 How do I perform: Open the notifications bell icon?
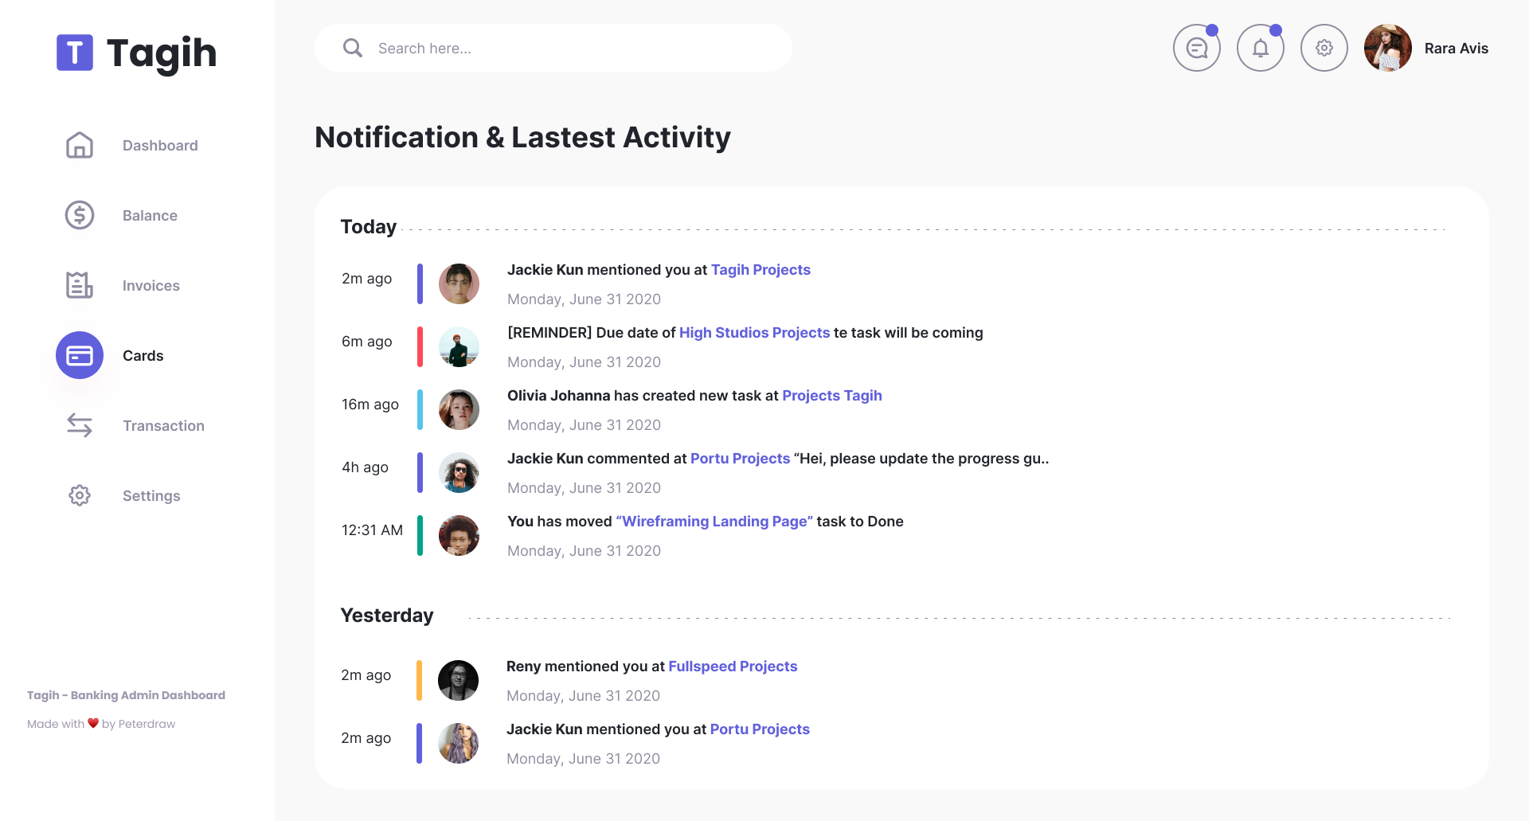[x=1260, y=49]
